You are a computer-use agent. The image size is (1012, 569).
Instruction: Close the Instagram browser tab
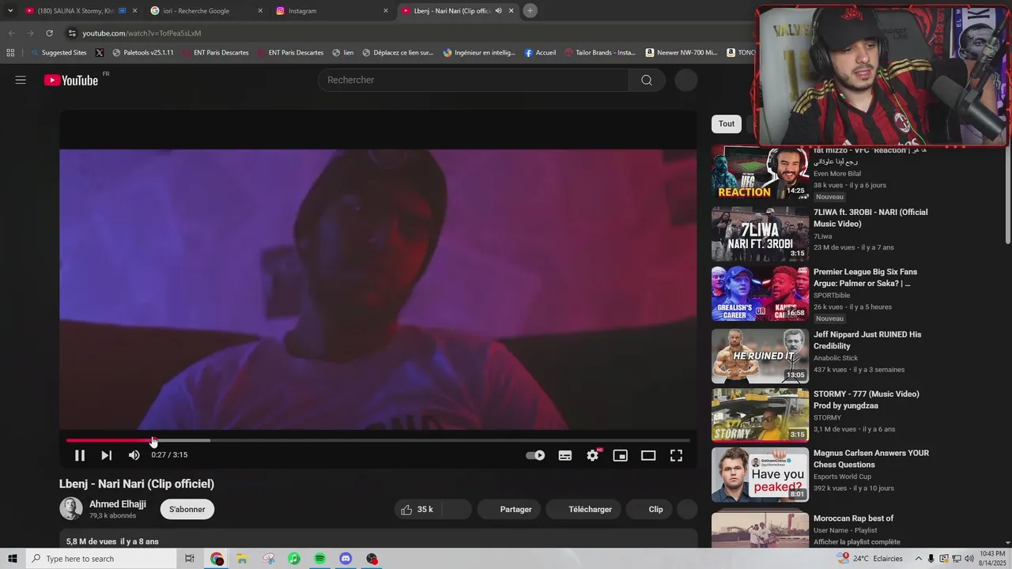386,11
